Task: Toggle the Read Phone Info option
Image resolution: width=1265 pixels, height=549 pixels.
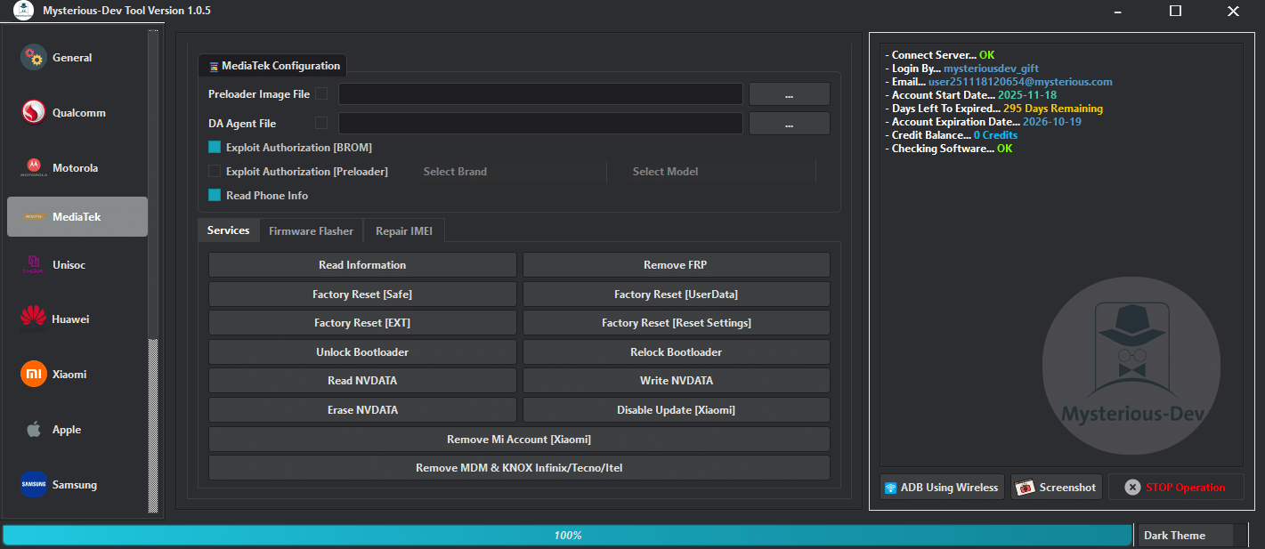Action: pyautogui.click(x=213, y=195)
